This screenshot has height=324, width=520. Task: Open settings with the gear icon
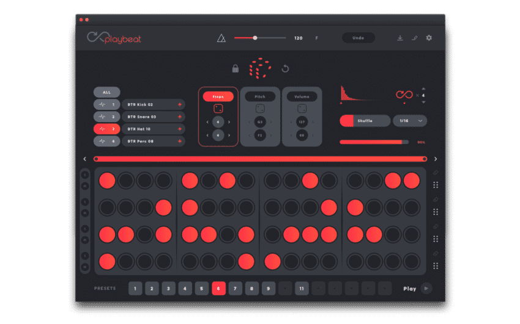tap(429, 38)
